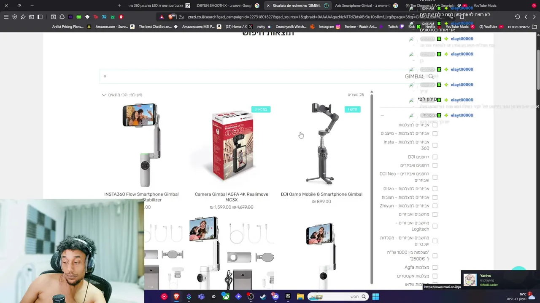
Task: Clear the search with the X icon
Action: [105, 76]
